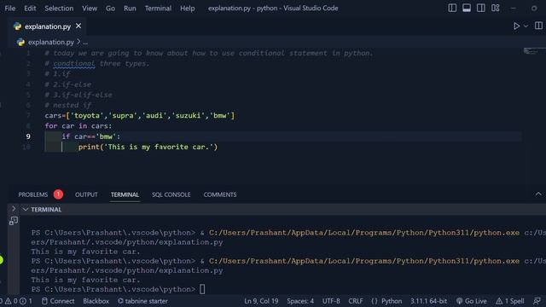Switch to the Comments tab
546x307 pixels.
click(x=220, y=194)
